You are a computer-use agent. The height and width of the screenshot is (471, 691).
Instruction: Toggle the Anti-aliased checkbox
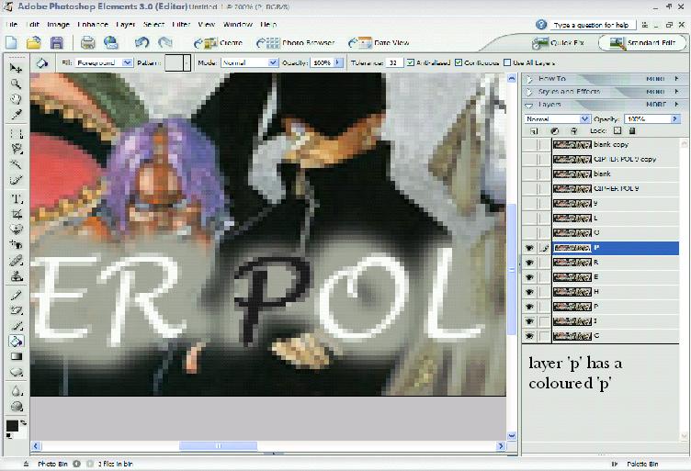tap(410, 62)
